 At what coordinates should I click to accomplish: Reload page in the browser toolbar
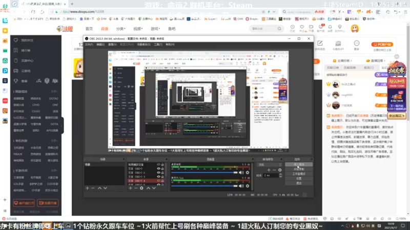(33, 12)
